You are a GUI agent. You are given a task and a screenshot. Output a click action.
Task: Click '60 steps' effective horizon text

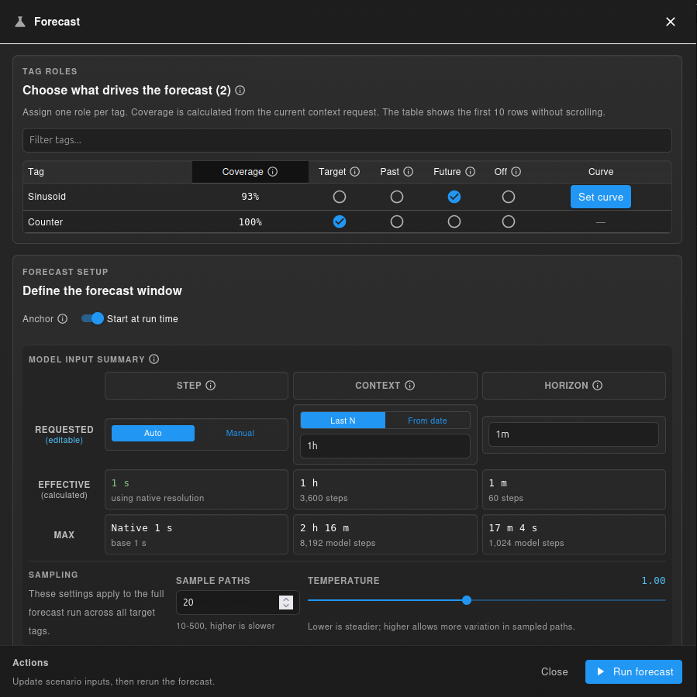pos(506,498)
